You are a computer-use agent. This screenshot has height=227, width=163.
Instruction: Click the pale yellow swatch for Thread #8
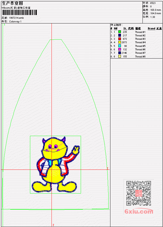(120, 56)
